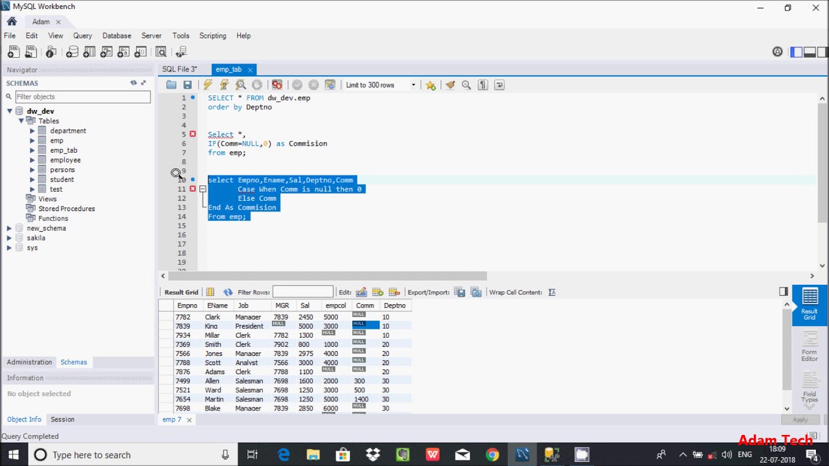Reconnect to DBMS toolbar icon
The image size is (829, 466).
(x=181, y=52)
